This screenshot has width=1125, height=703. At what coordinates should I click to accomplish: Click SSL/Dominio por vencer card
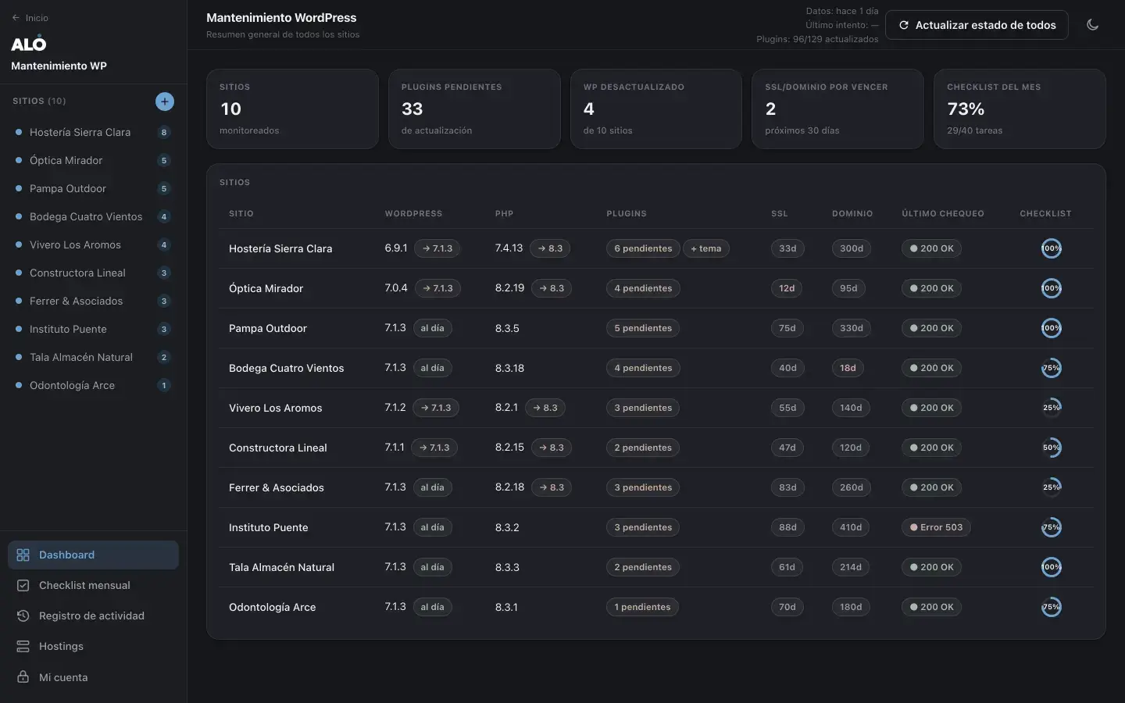point(837,109)
